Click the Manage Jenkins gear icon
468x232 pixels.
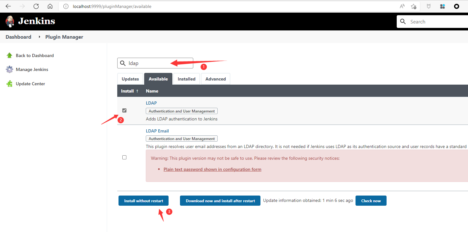pos(10,69)
